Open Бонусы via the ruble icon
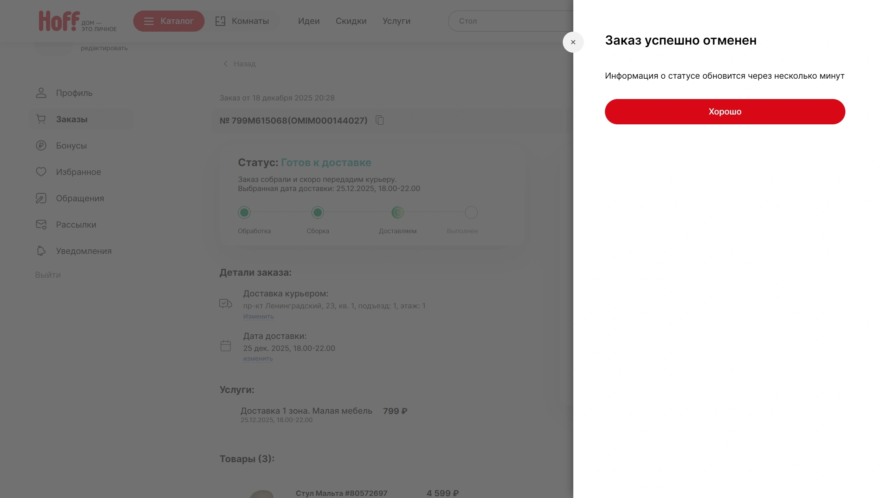This screenshot has width=877, height=498. [41, 145]
